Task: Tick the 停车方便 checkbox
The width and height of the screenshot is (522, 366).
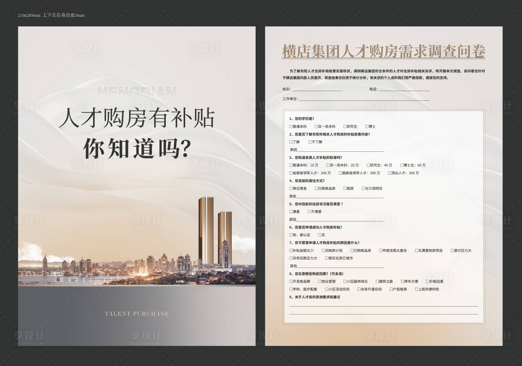Action: point(403,281)
